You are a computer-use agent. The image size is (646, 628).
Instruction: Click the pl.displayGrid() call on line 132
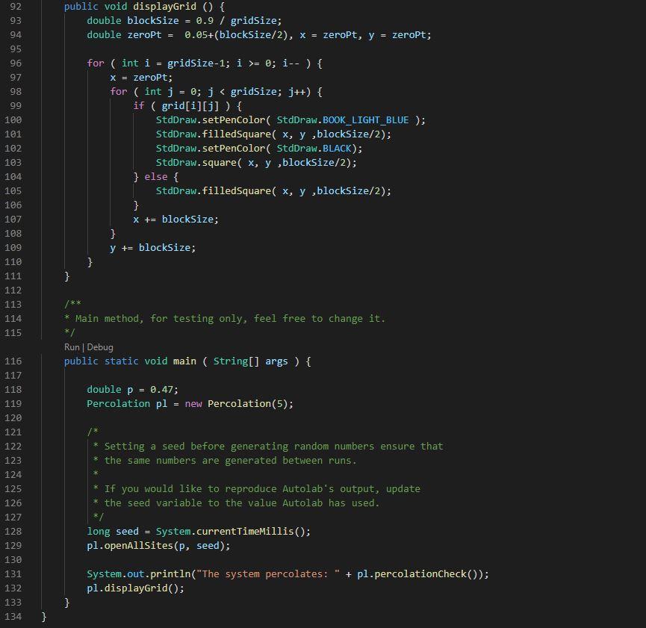135,588
